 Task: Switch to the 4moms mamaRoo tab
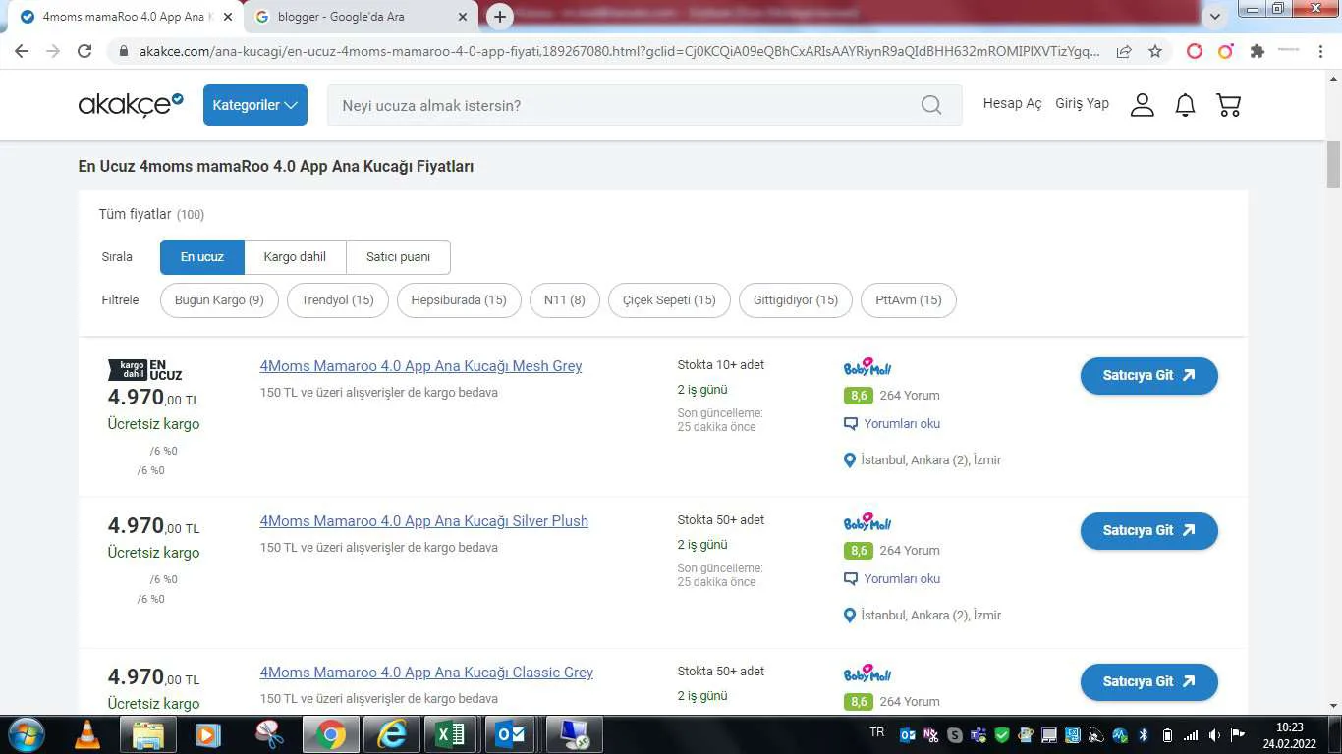pyautogui.click(x=127, y=17)
